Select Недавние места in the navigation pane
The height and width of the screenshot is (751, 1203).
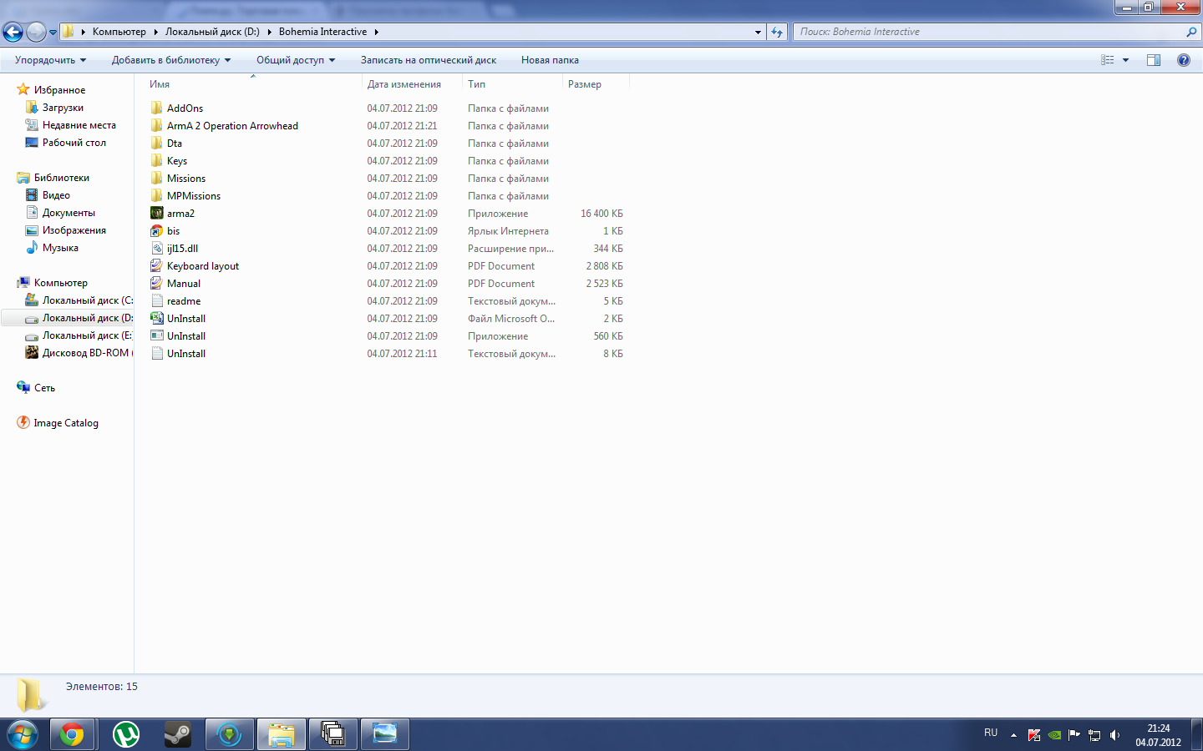coord(79,125)
